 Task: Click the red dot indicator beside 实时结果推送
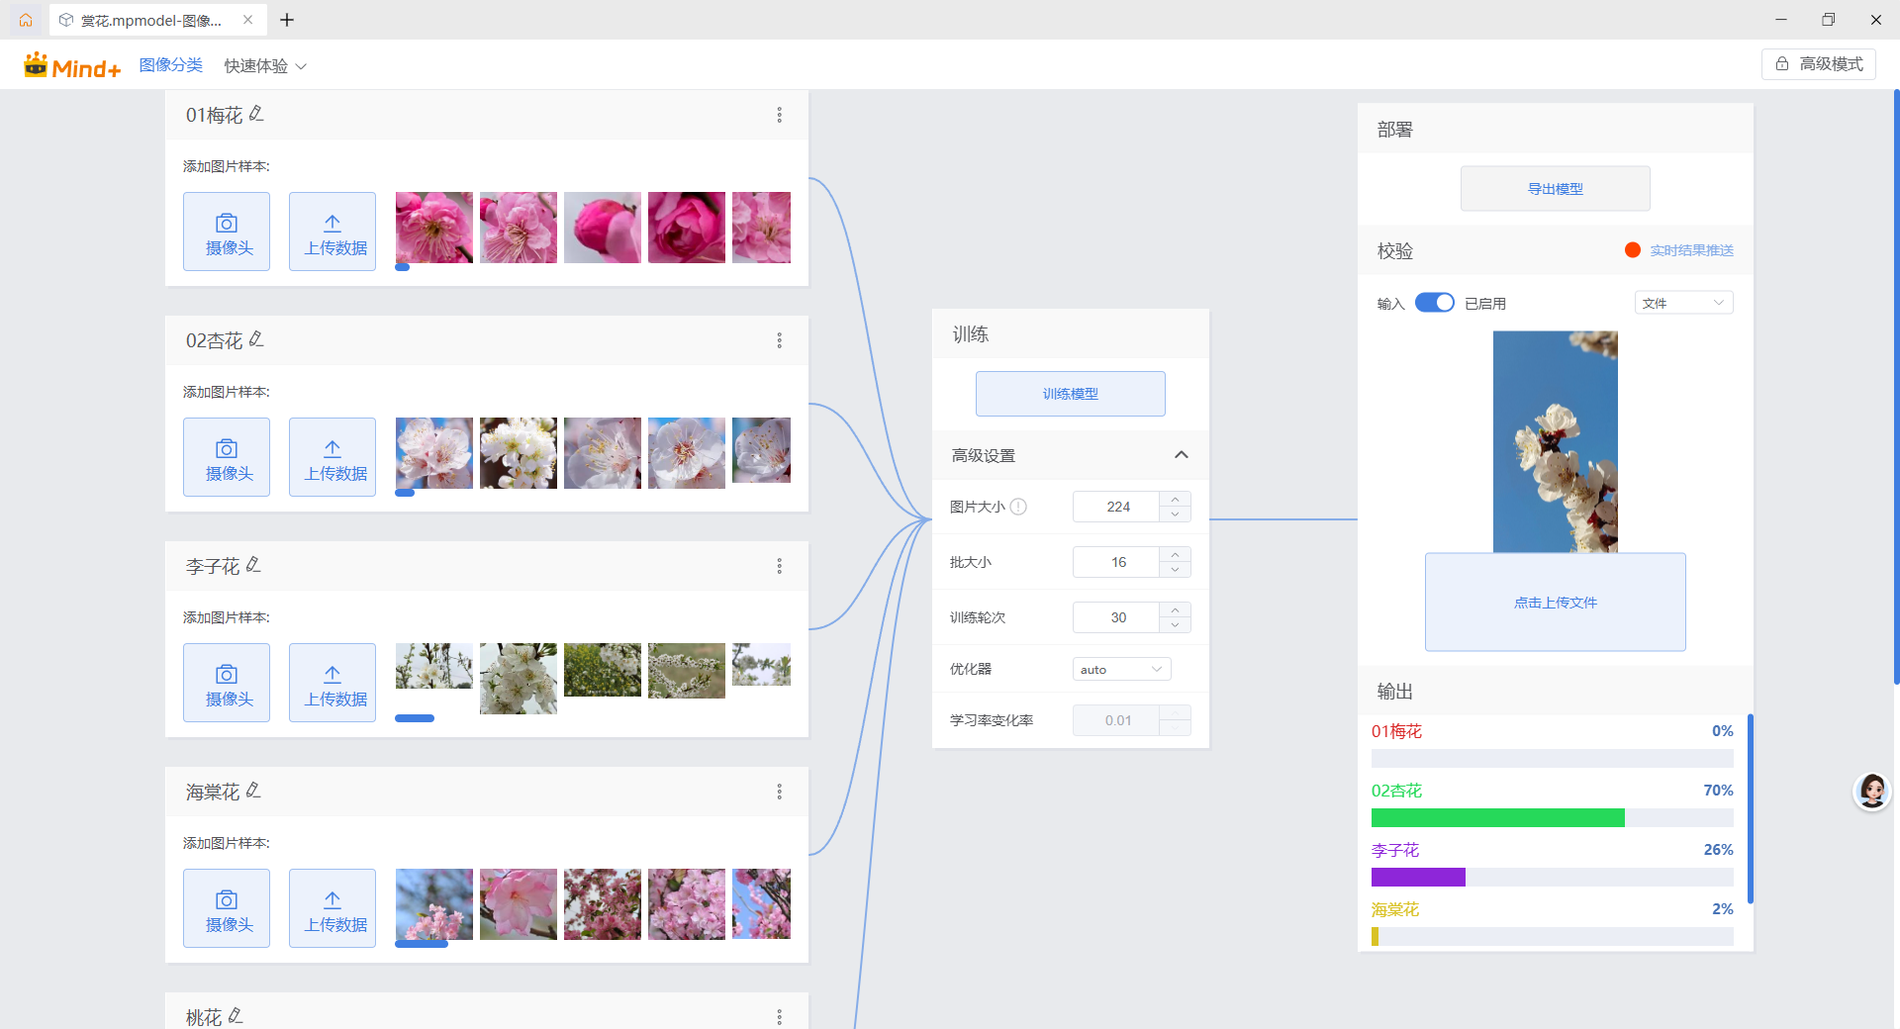click(1633, 250)
